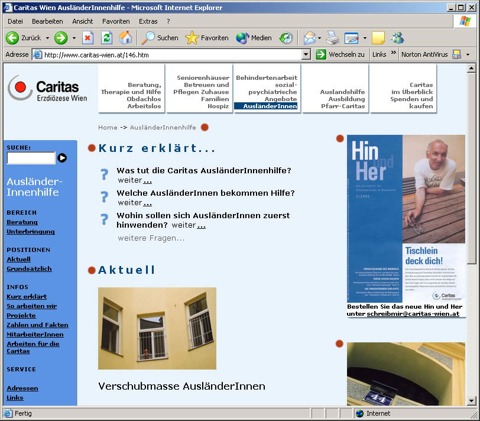
Task: Click the schreibmir@caritas-wien.at email link
Action: 413,313
